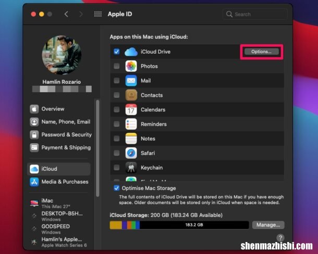This screenshot has width=318, height=254.
Task: Open Name, Phone, Email section
Action: tap(66, 122)
